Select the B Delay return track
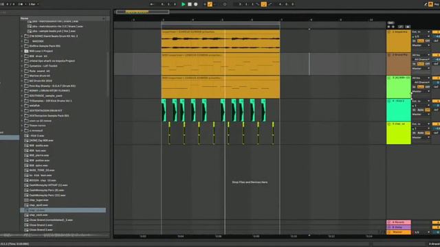Screen dimensions: 440x247 (399, 227)
